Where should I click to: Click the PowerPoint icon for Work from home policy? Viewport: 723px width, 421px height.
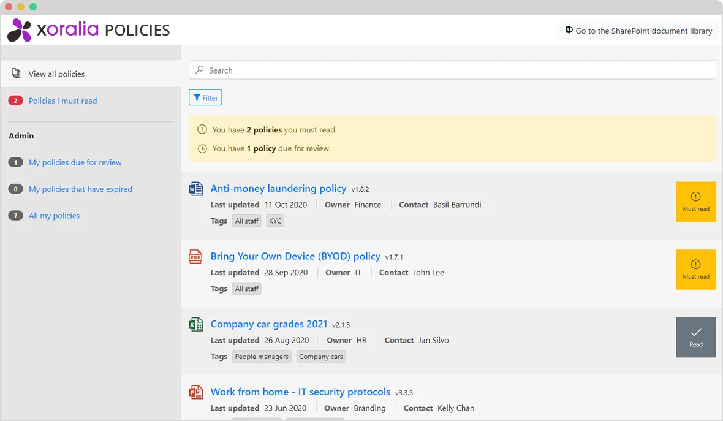[195, 392]
